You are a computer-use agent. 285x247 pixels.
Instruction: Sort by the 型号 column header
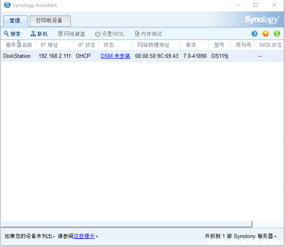pos(220,45)
